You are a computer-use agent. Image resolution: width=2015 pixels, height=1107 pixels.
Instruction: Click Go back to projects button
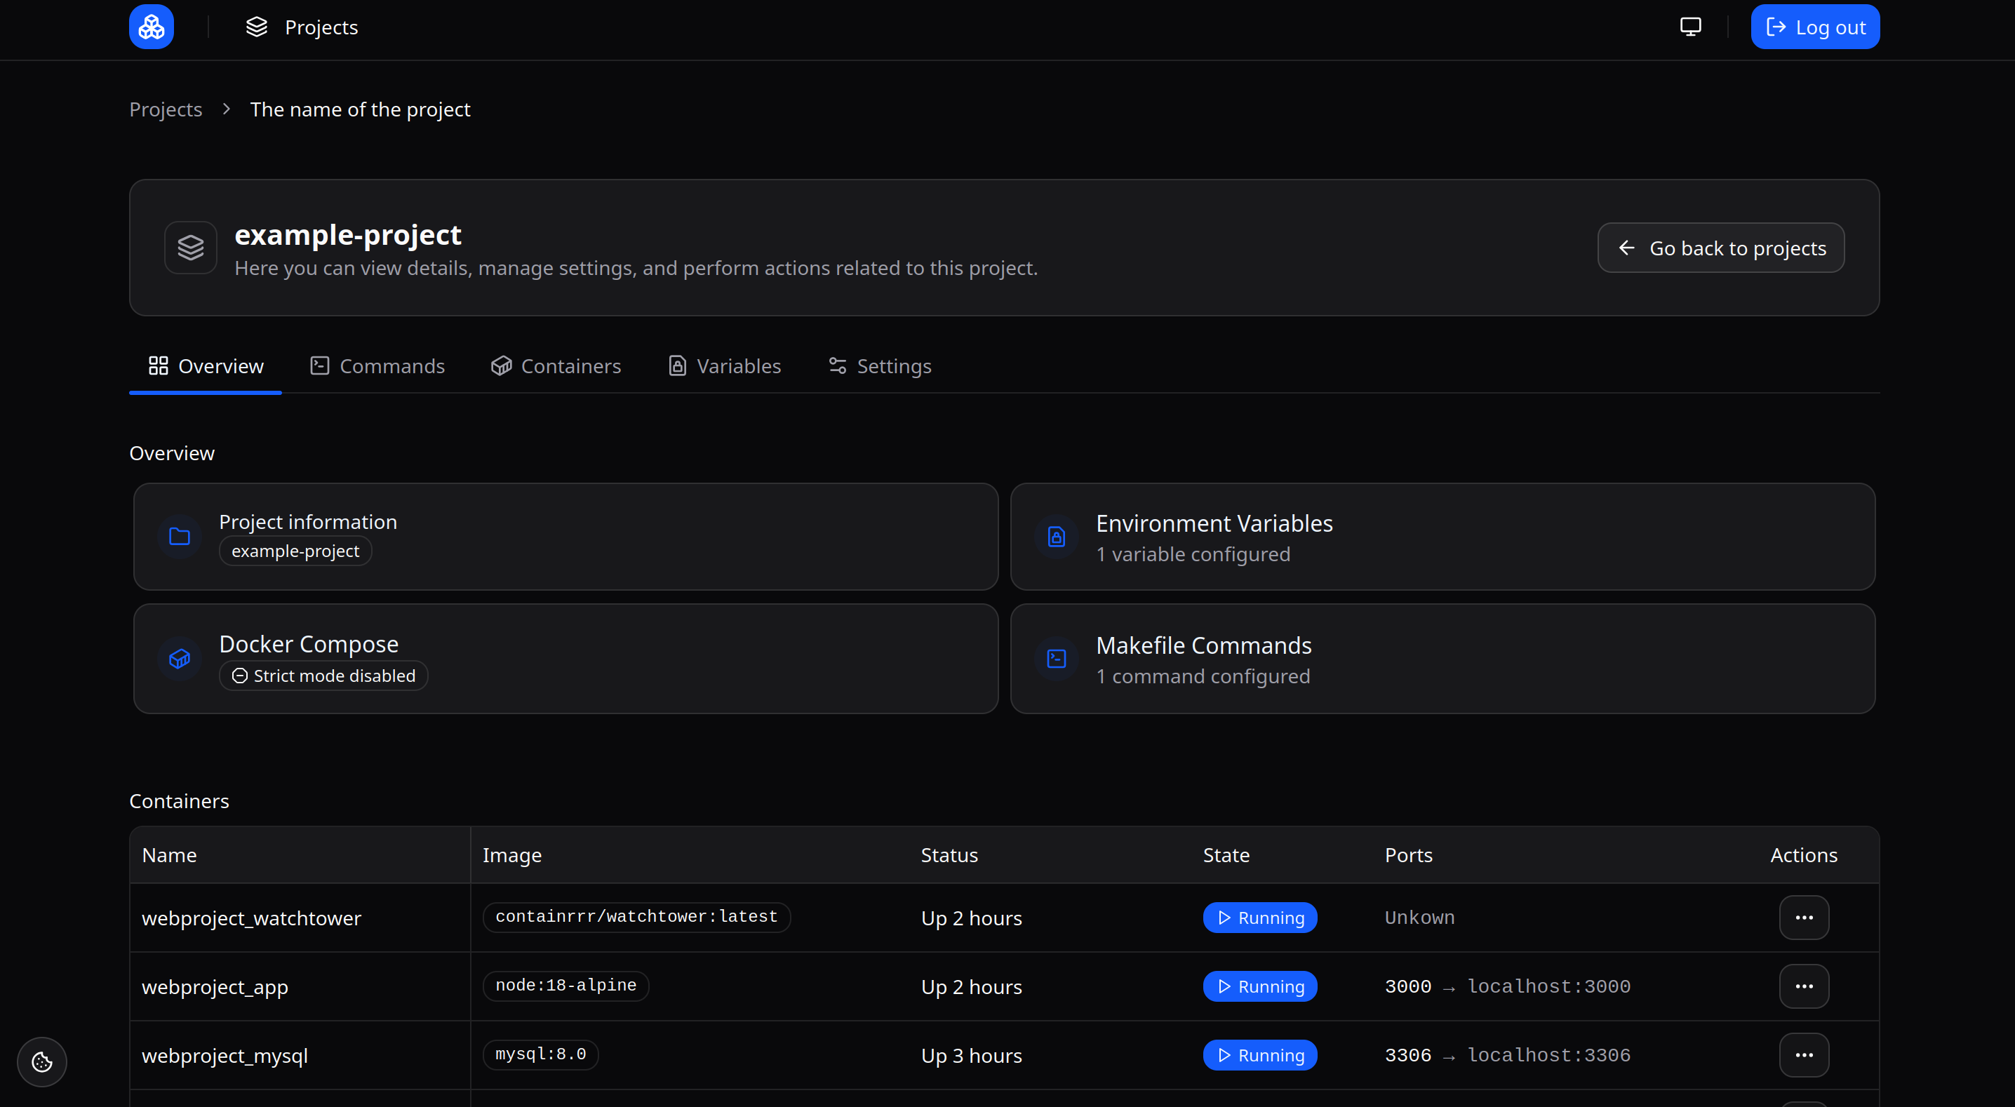click(1720, 248)
